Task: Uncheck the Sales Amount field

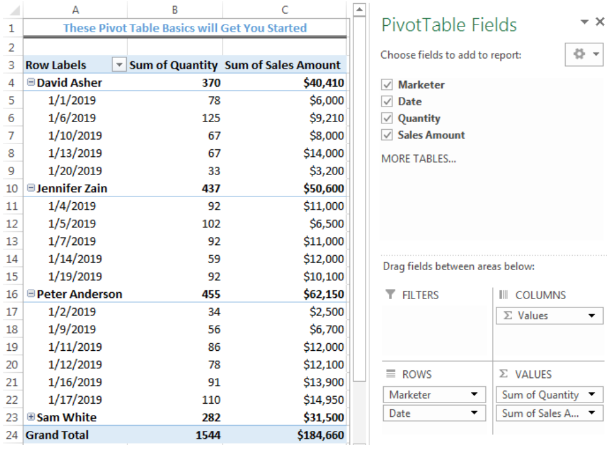Action: [x=388, y=134]
